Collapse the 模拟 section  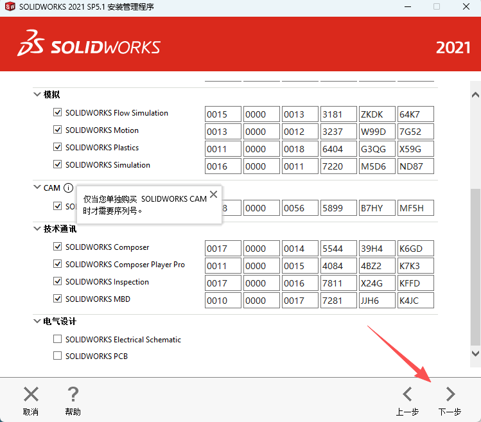pos(37,94)
